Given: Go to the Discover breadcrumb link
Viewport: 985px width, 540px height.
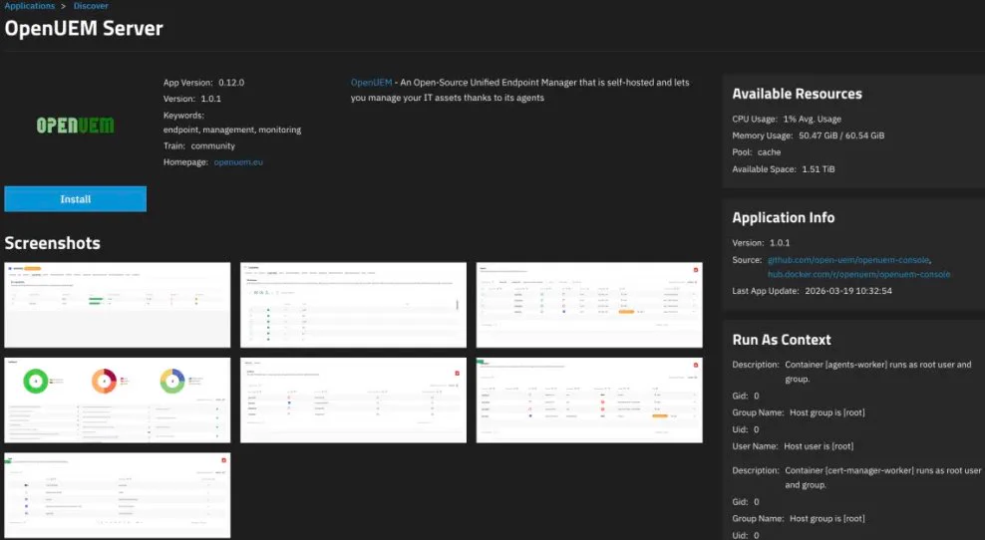Looking at the screenshot, I should 91,6.
